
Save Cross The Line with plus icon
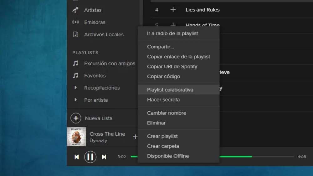coord(135,137)
